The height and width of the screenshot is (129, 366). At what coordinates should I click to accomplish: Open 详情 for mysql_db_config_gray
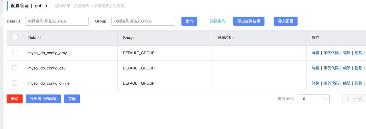[x=316, y=53]
